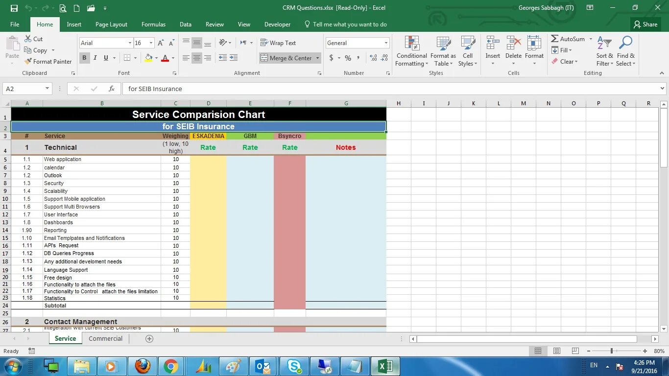
Task: Switch to Page Layout view in the status bar
Action: pos(557,351)
